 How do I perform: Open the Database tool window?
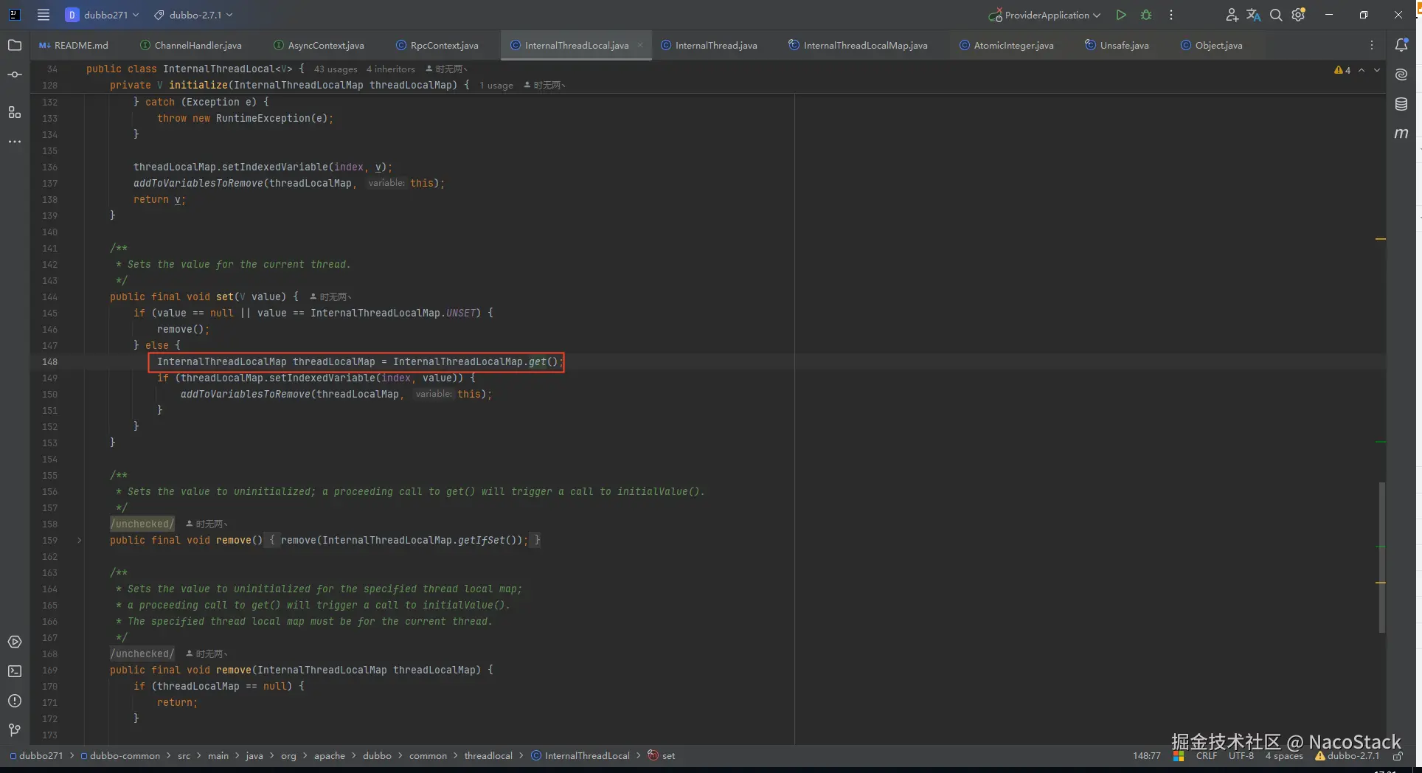pos(1401,104)
